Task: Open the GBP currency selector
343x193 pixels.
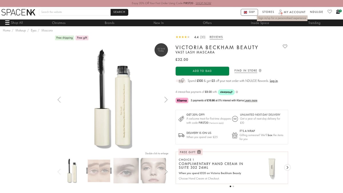Action: tap(249, 12)
